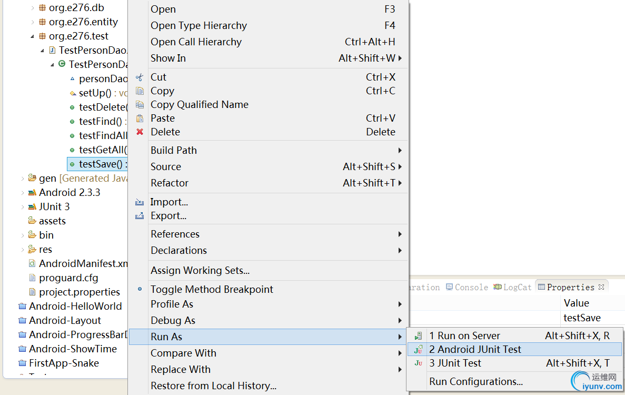Switch to the Console tab

point(471,287)
